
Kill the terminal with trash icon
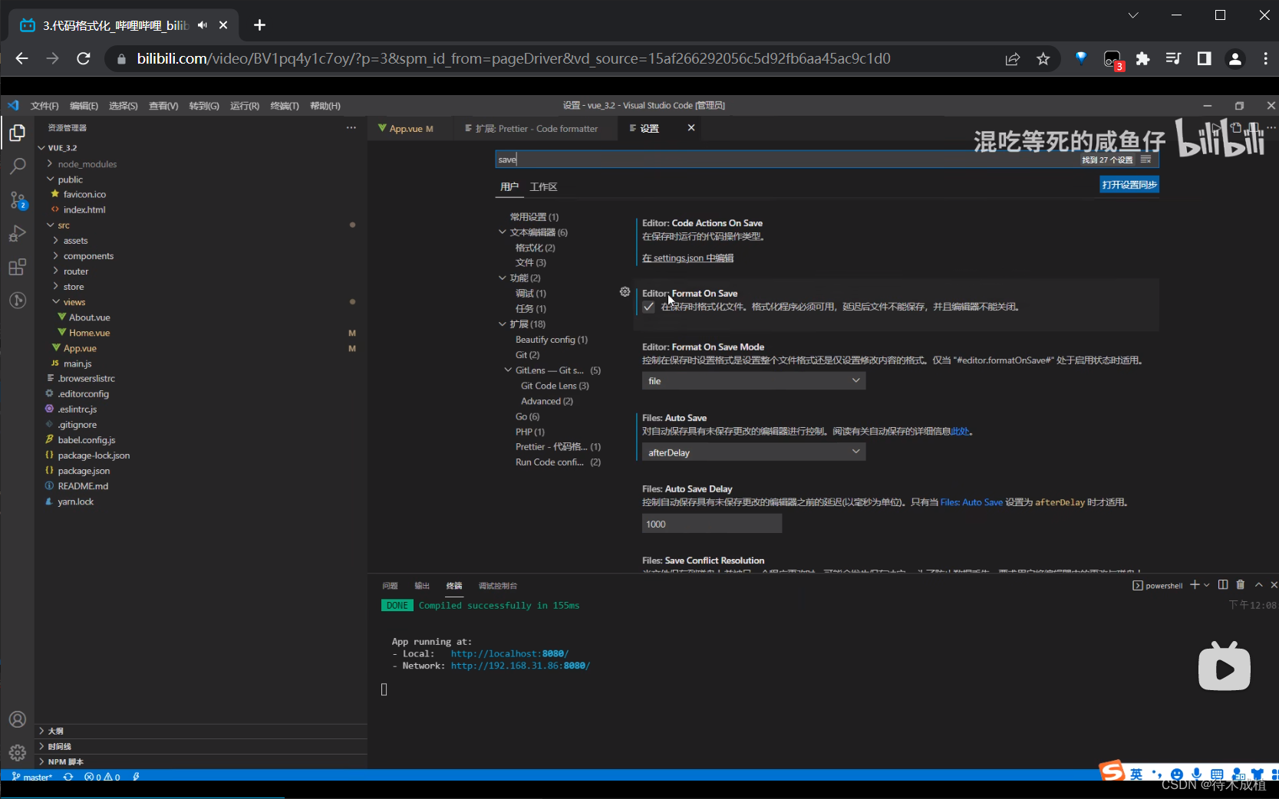pyautogui.click(x=1241, y=585)
